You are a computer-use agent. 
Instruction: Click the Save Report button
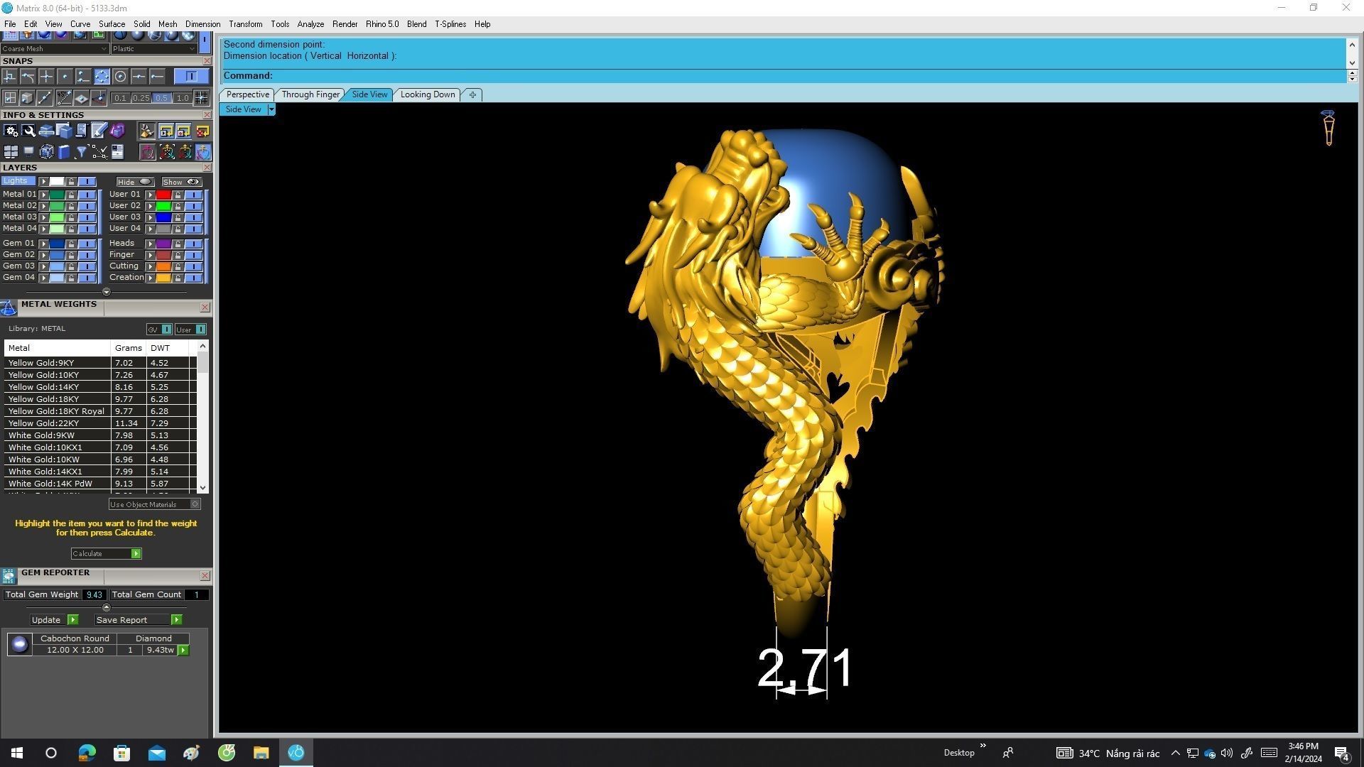click(x=138, y=620)
